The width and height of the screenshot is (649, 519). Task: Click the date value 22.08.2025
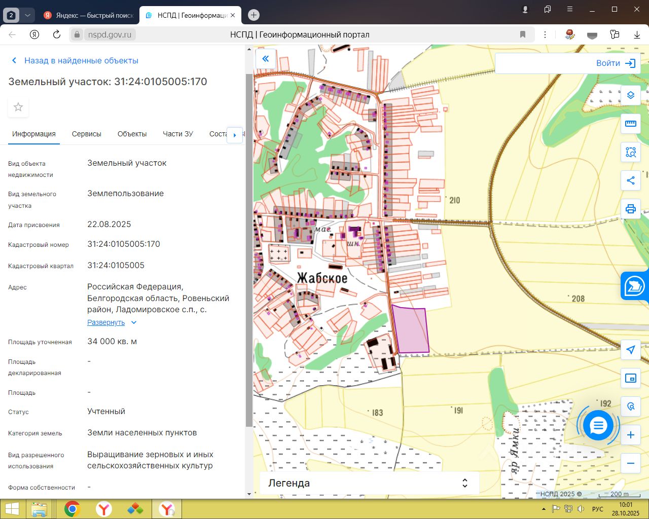click(109, 224)
